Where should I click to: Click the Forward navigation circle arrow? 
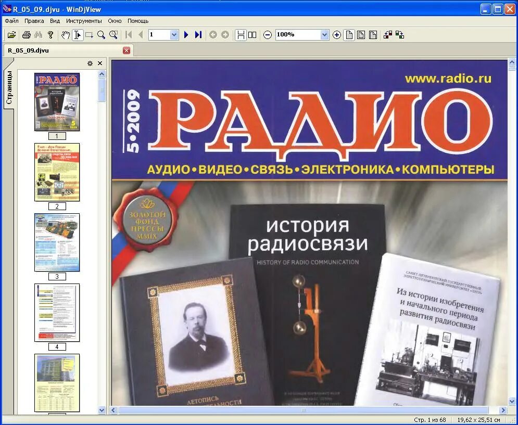(225, 35)
